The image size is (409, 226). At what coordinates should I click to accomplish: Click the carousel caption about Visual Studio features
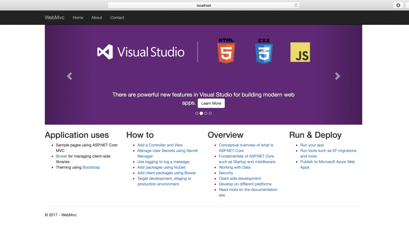(203, 99)
